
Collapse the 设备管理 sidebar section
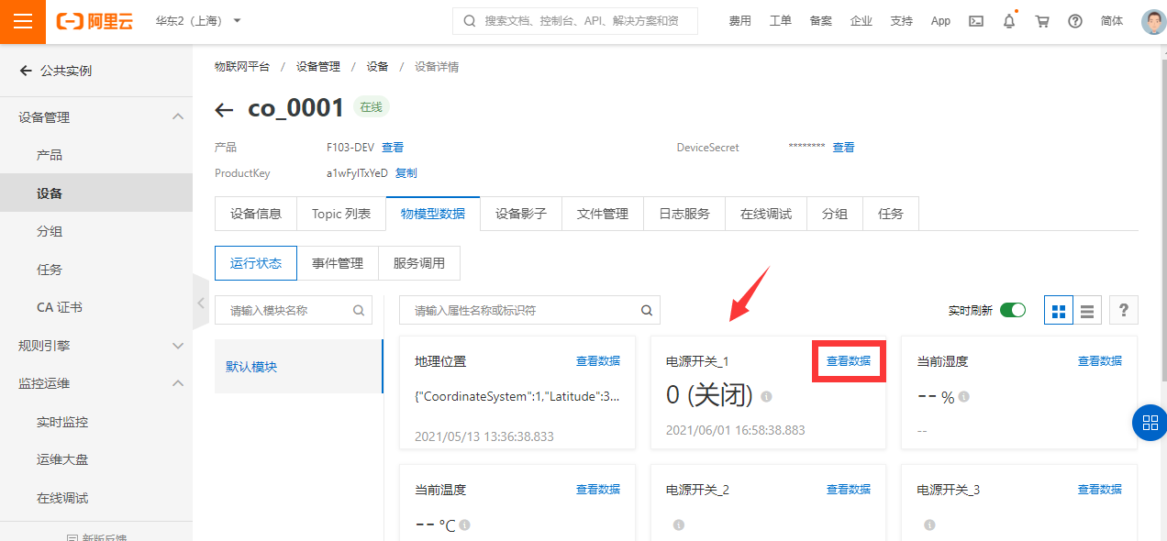tap(96, 117)
